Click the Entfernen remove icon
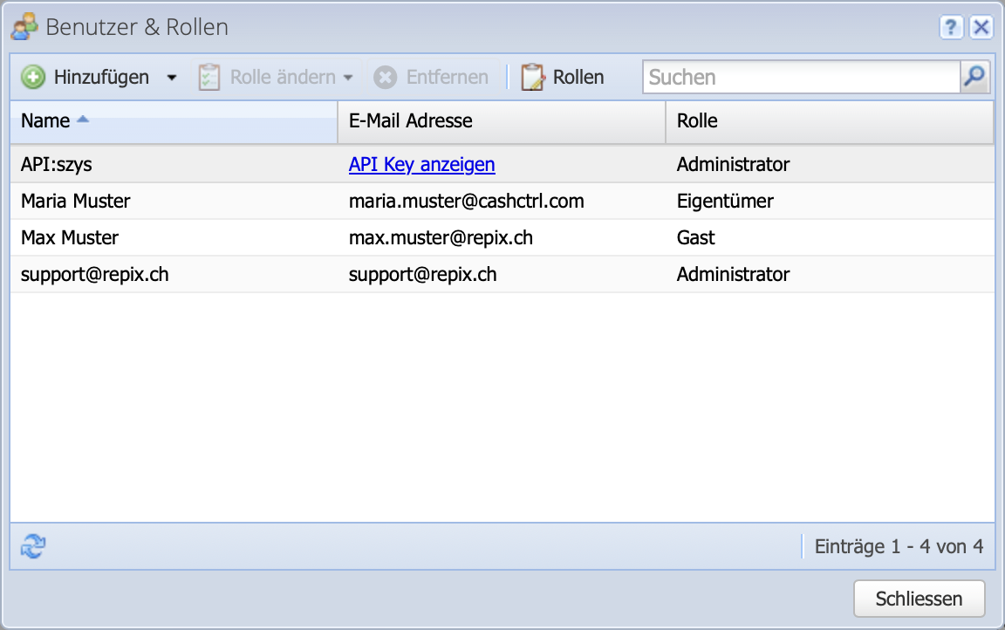1005x630 pixels. pyautogui.click(x=386, y=77)
